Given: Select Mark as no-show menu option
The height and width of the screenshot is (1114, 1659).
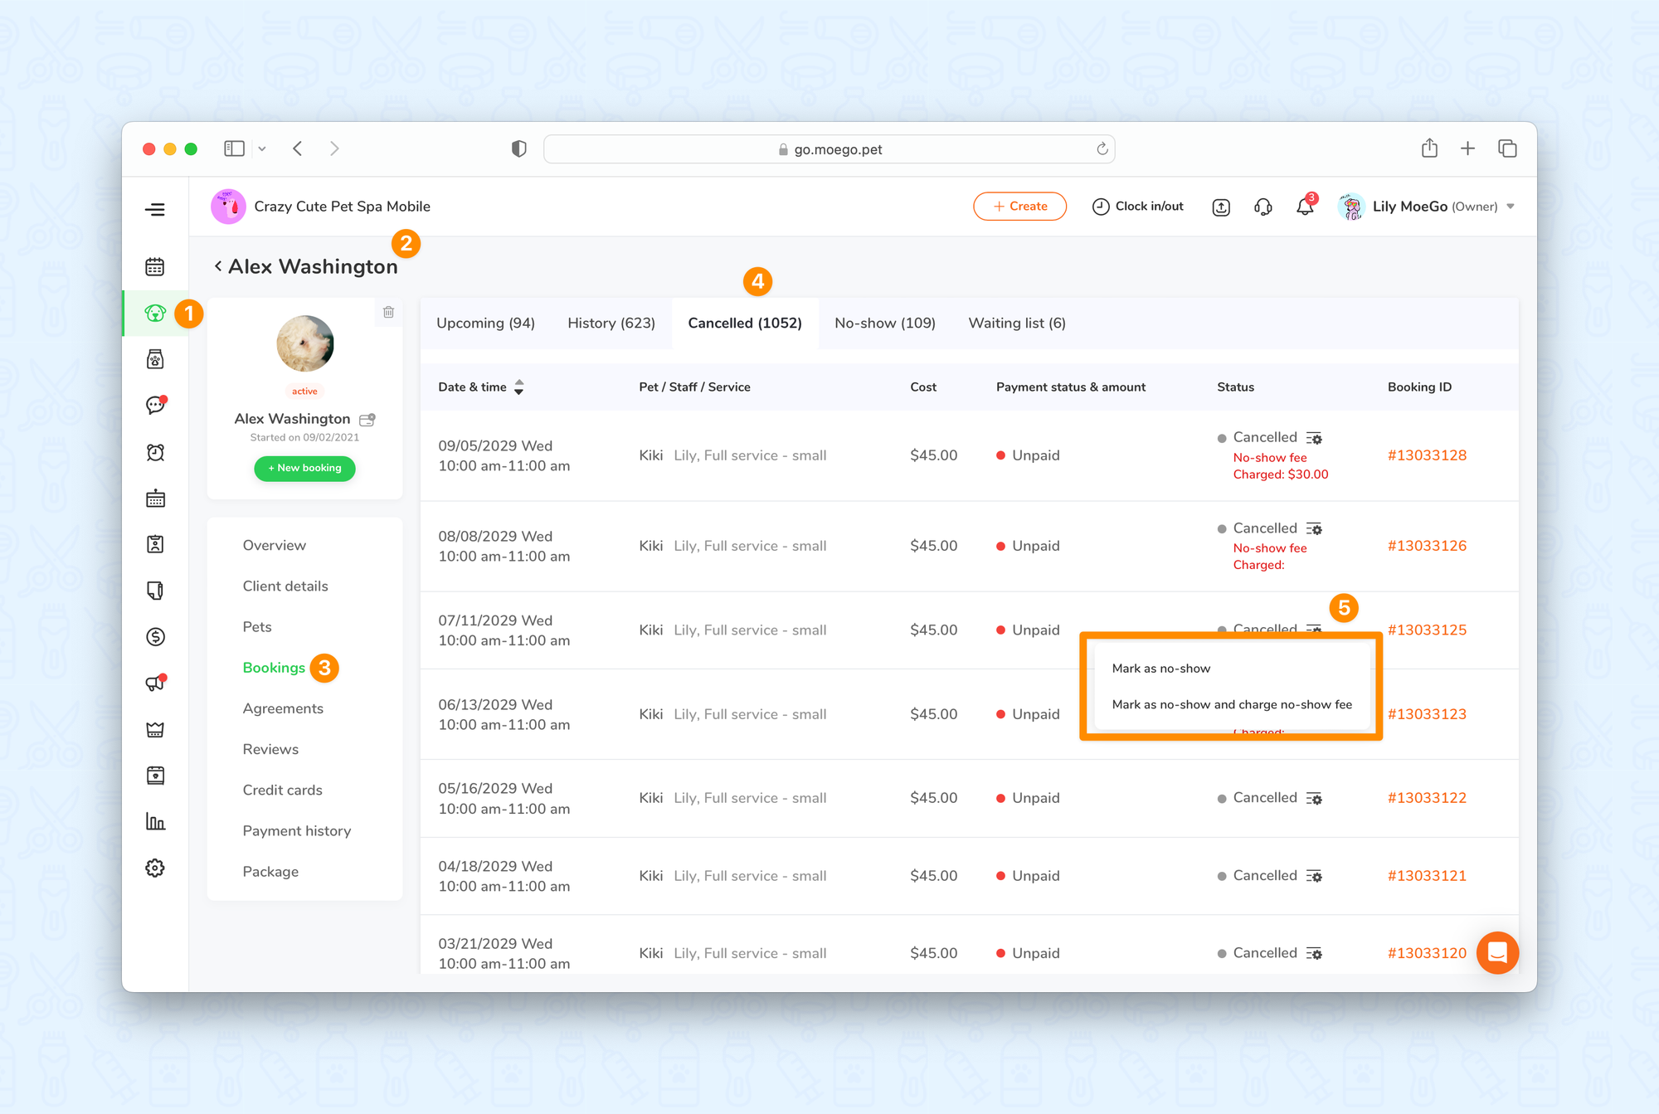Looking at the screenshot, I should (x=1161, y=669).
